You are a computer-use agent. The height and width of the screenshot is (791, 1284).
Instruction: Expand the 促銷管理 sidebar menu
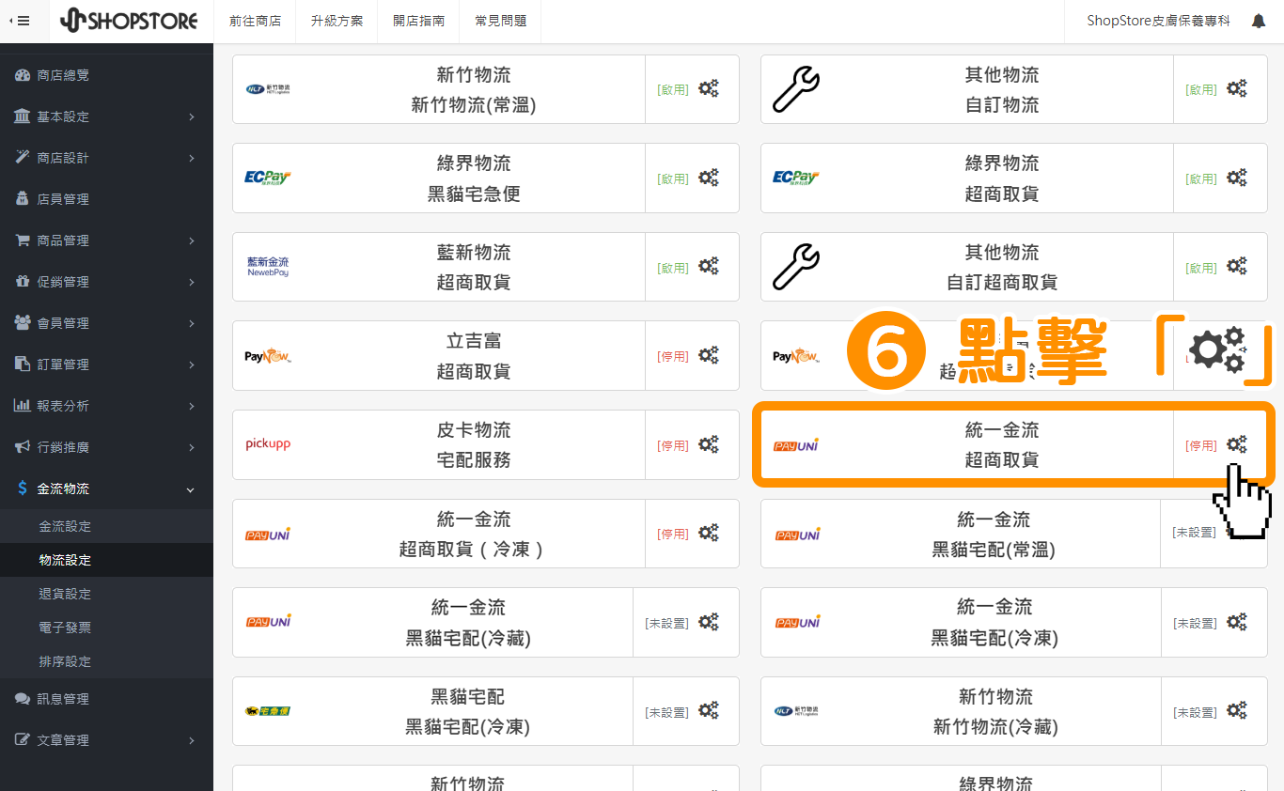[106, 282]
